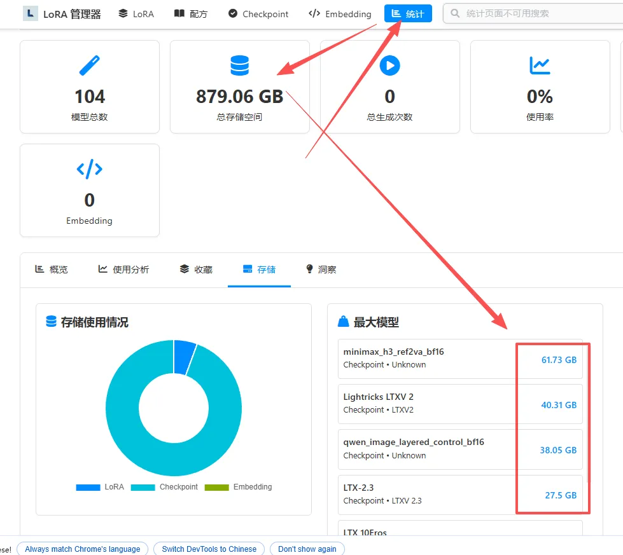Screen dimensions: 623x555
Task: Select the 104 模型总数 value
Action: click(90, 97)
